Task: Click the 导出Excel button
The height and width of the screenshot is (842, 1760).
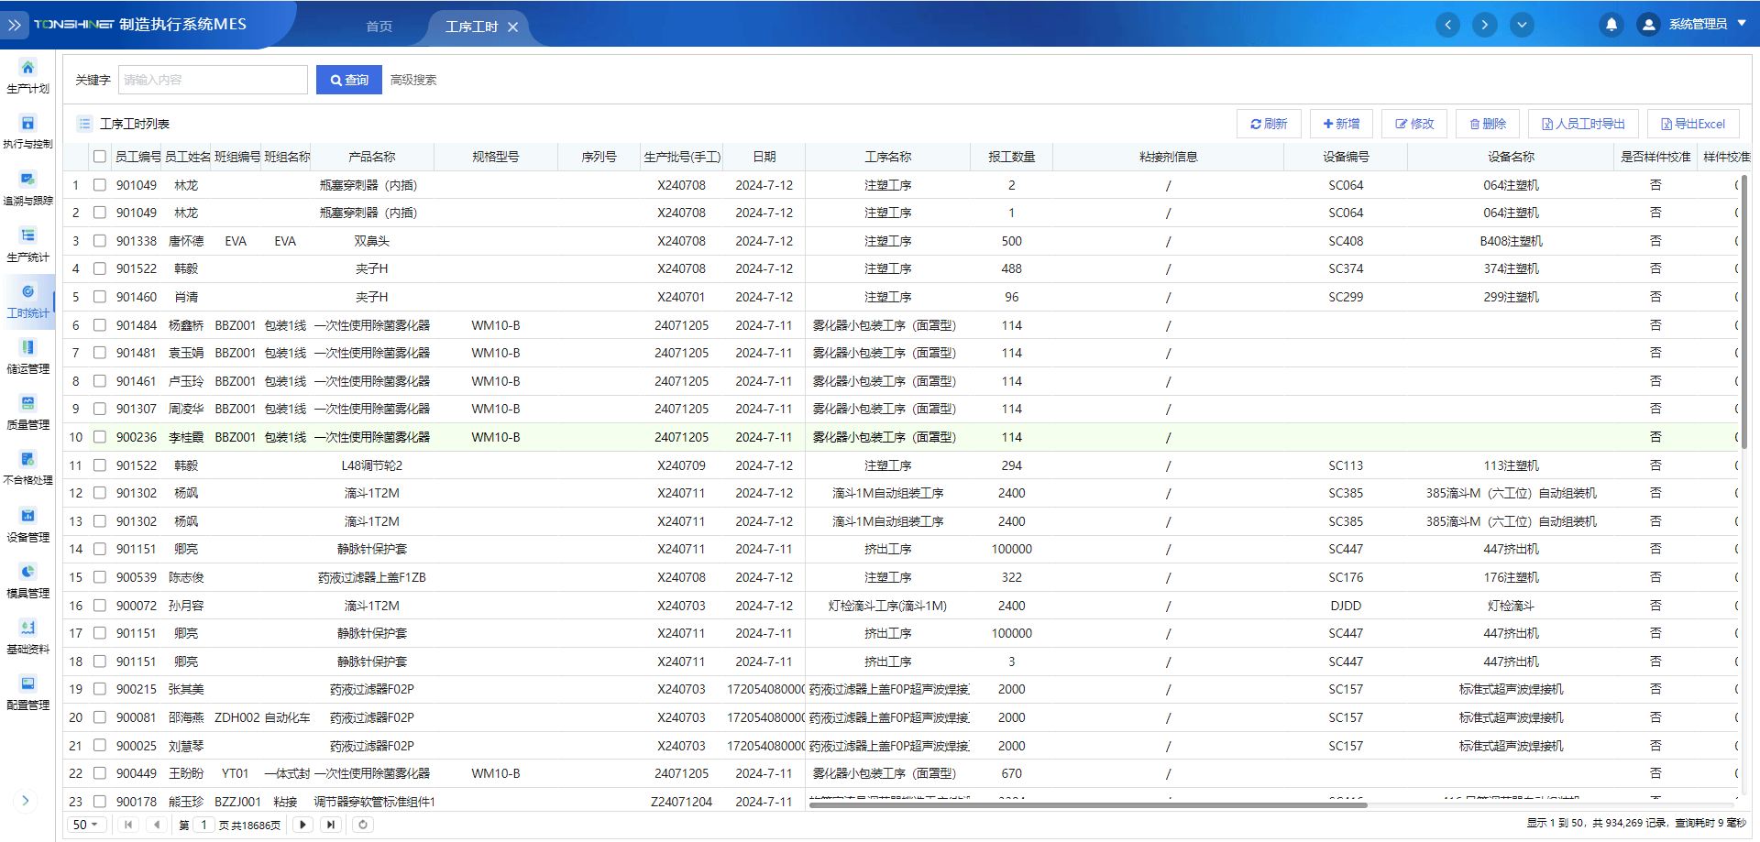Action: point(1693,124)
